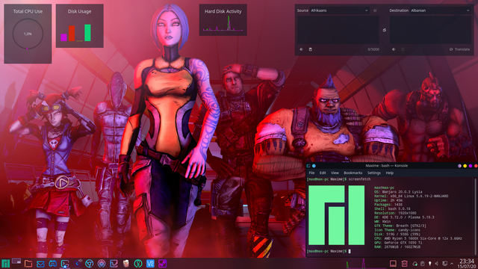Open the game controller icon in taskbar
478x269 pixels.
[x=53, y=264]
